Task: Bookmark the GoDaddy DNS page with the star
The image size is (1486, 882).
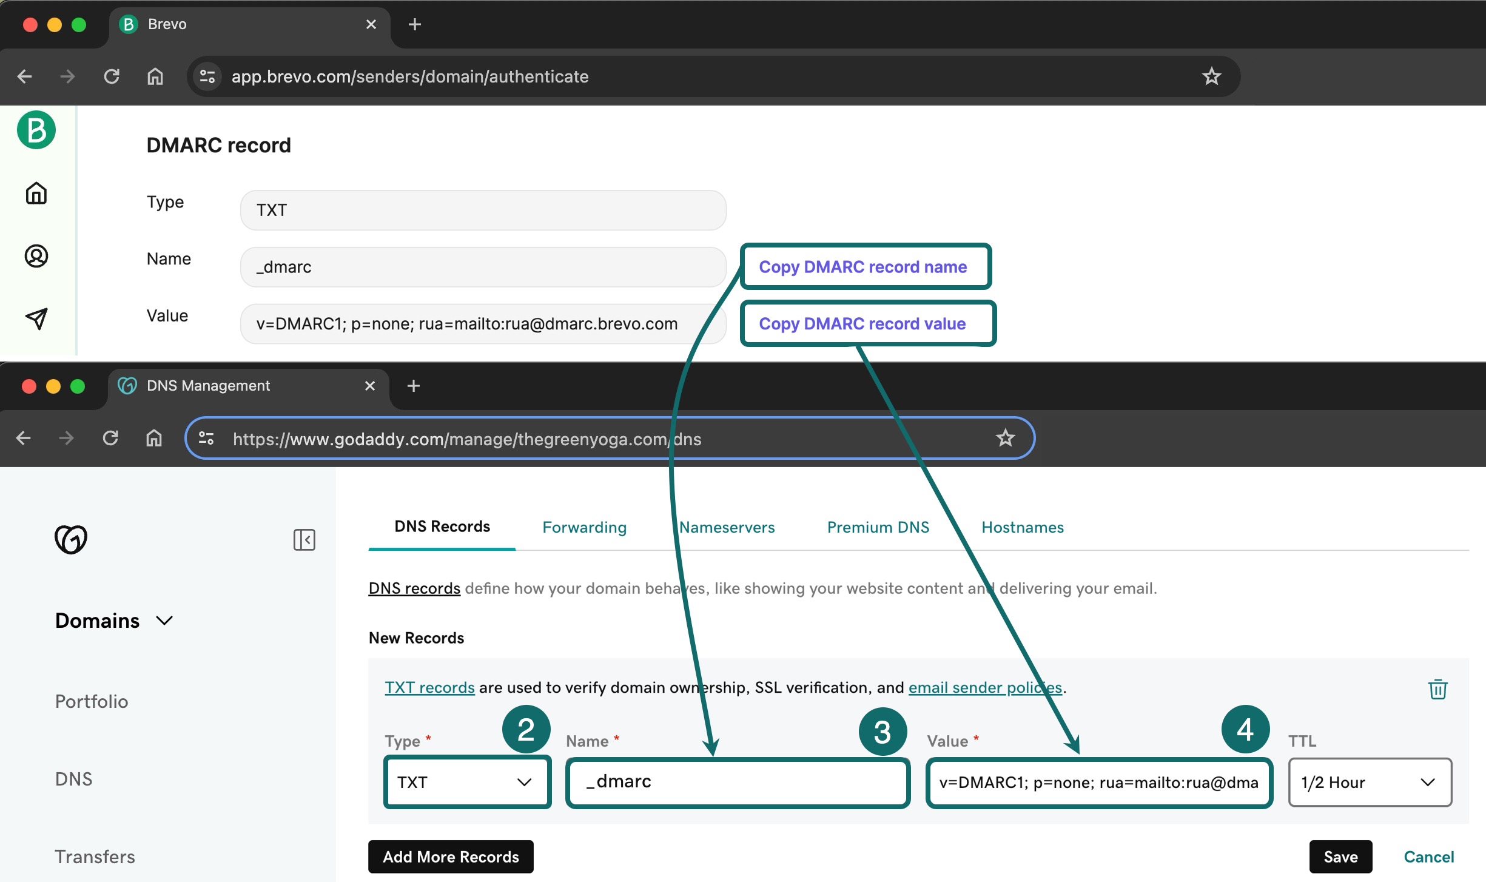Action: pyautogui.click(x=1005, y=437)
